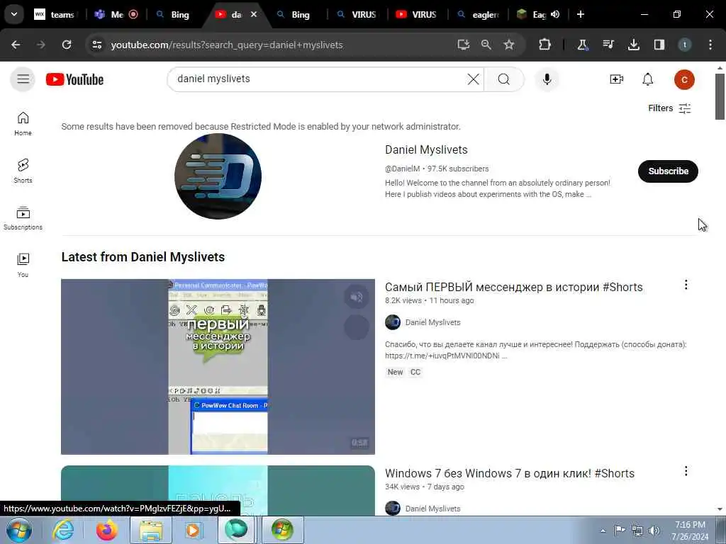This screenshot has width=726, height=544.
Task: Launch Internet Explorer from taskbar
Action: tap(63, 530)
